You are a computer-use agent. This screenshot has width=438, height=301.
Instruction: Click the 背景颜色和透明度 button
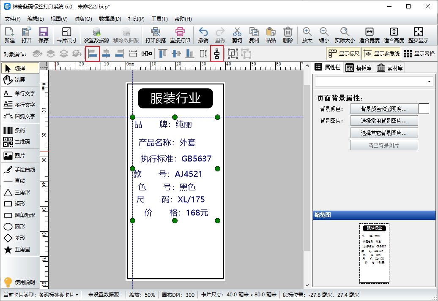click(x=383, y=109)
